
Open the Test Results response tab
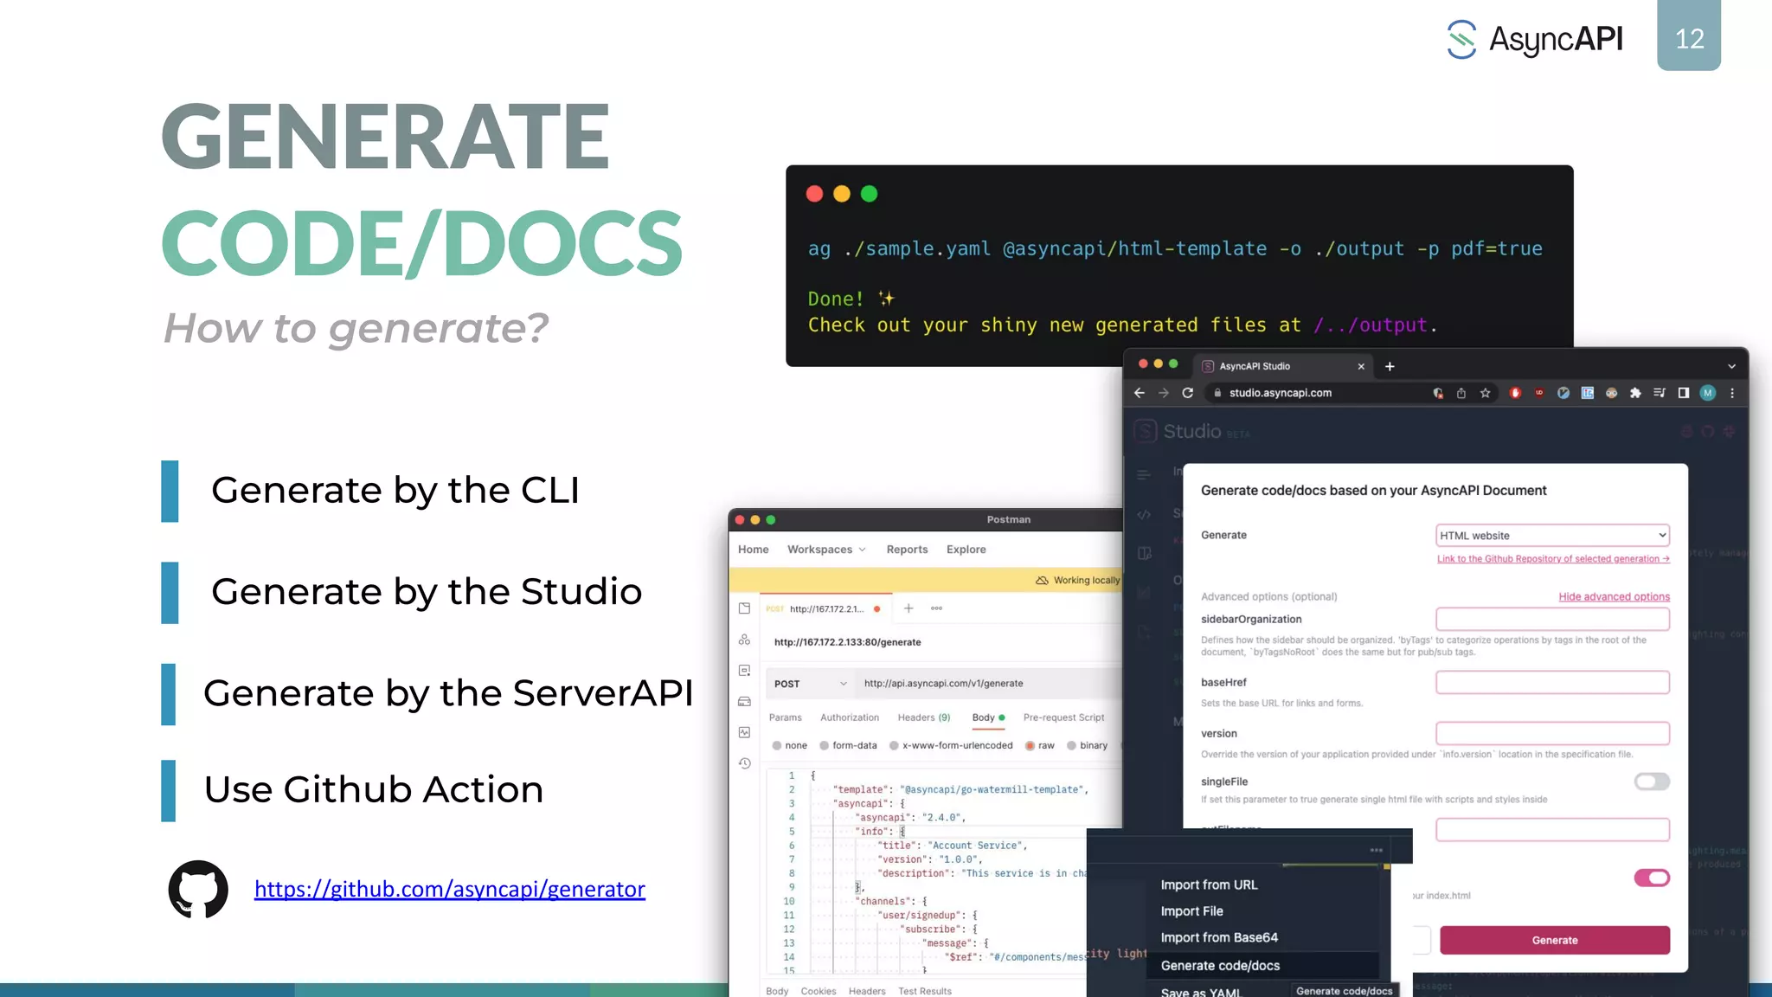click(x=924, y=991)
